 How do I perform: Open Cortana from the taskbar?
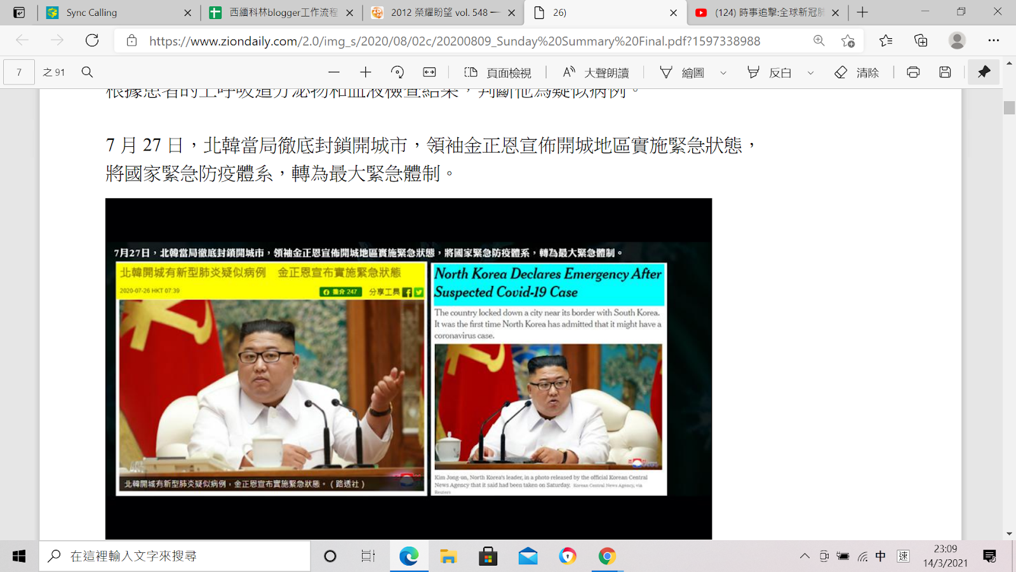(x=330, y=556)
